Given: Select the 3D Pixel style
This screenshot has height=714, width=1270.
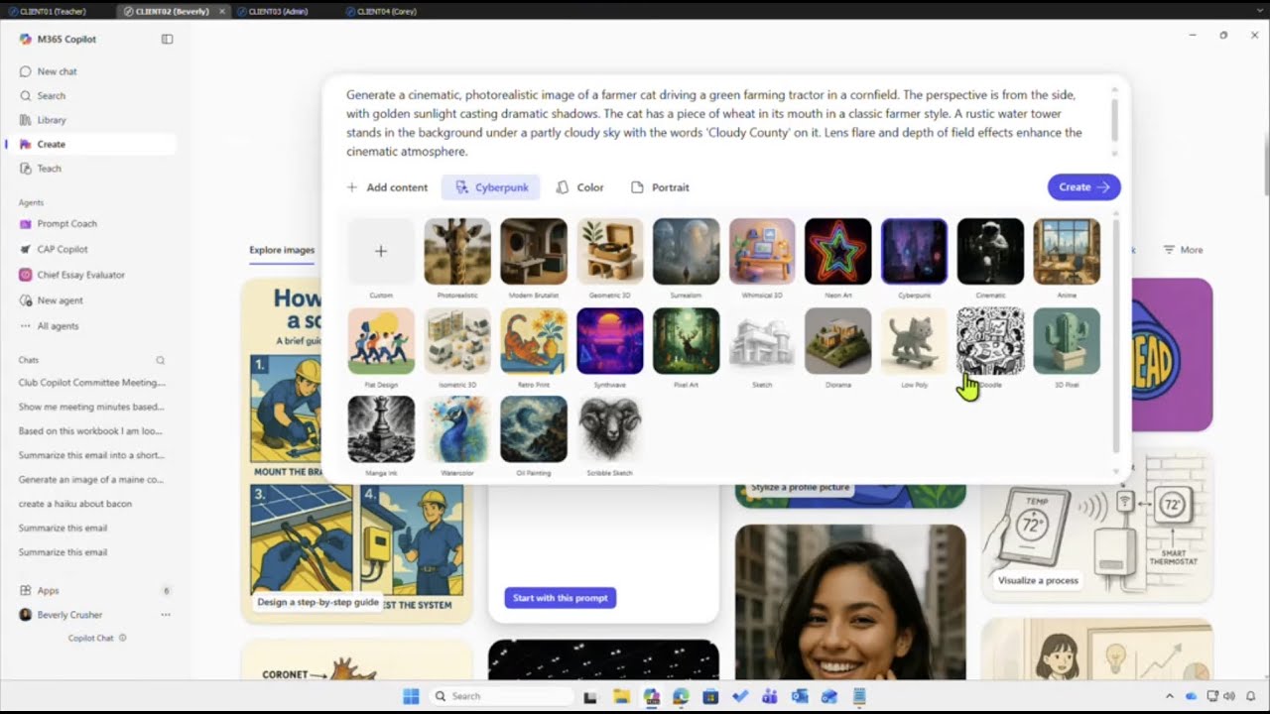Looking at the screenshot, I should click(1067, 340).
